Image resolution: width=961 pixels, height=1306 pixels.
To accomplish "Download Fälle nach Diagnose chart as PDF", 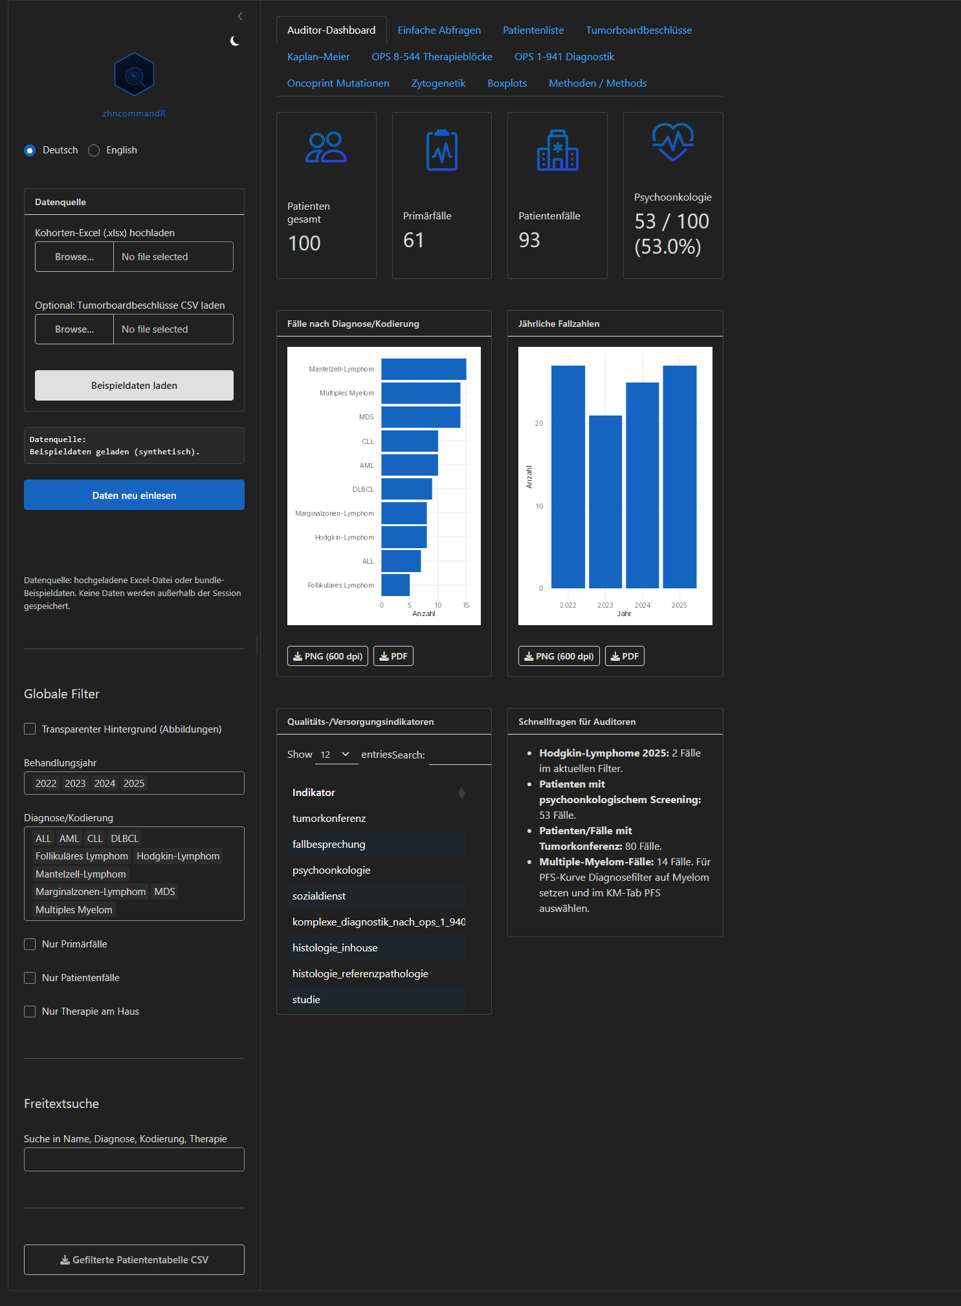I will click(x=393, y=656).
